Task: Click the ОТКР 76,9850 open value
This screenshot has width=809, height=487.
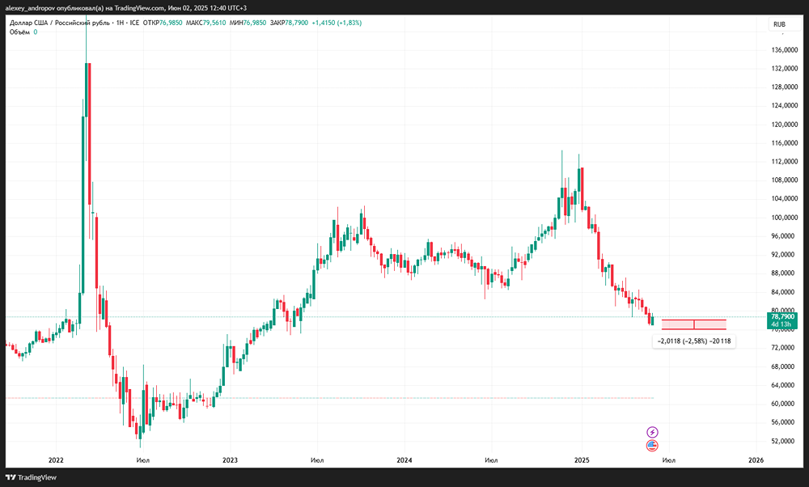Action: [163, 23]
